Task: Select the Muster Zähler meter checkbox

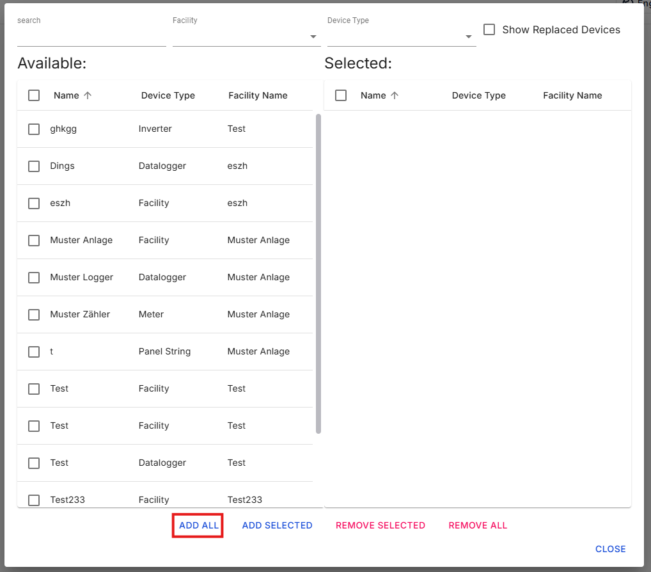Action: 34,315
